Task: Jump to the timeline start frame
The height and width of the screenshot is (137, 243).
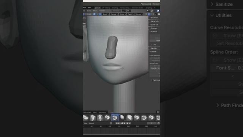Action: click(117, 123)
